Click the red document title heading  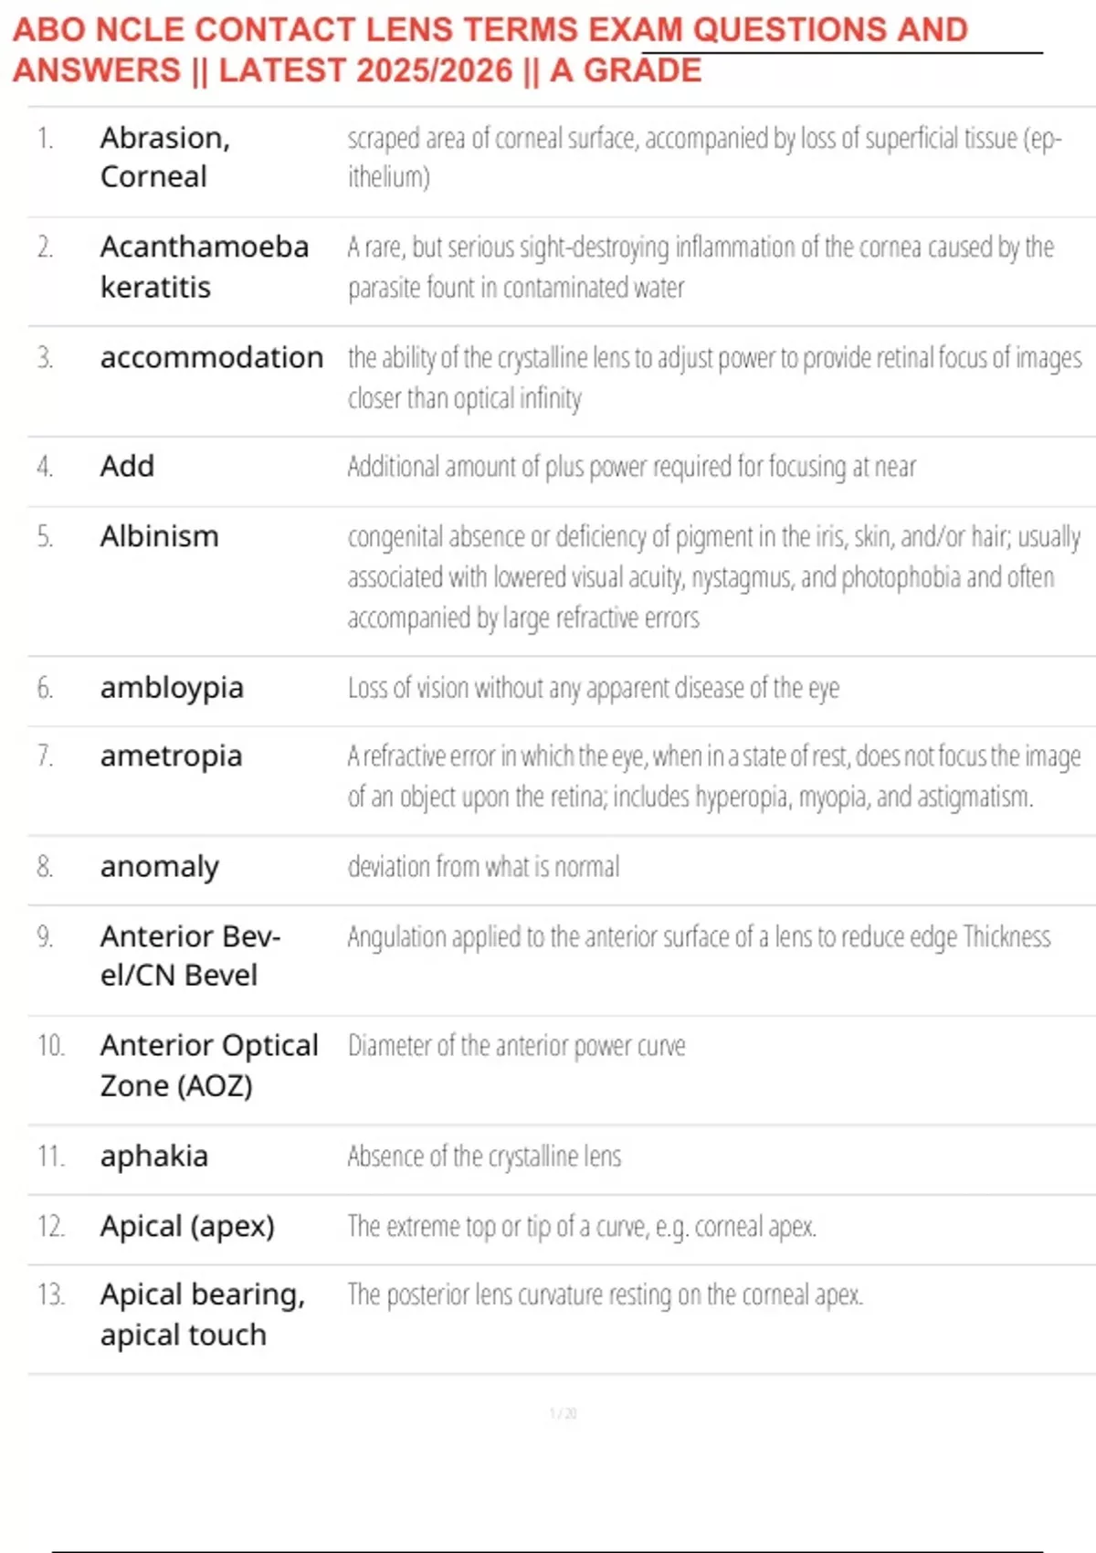tap(490, 49)
